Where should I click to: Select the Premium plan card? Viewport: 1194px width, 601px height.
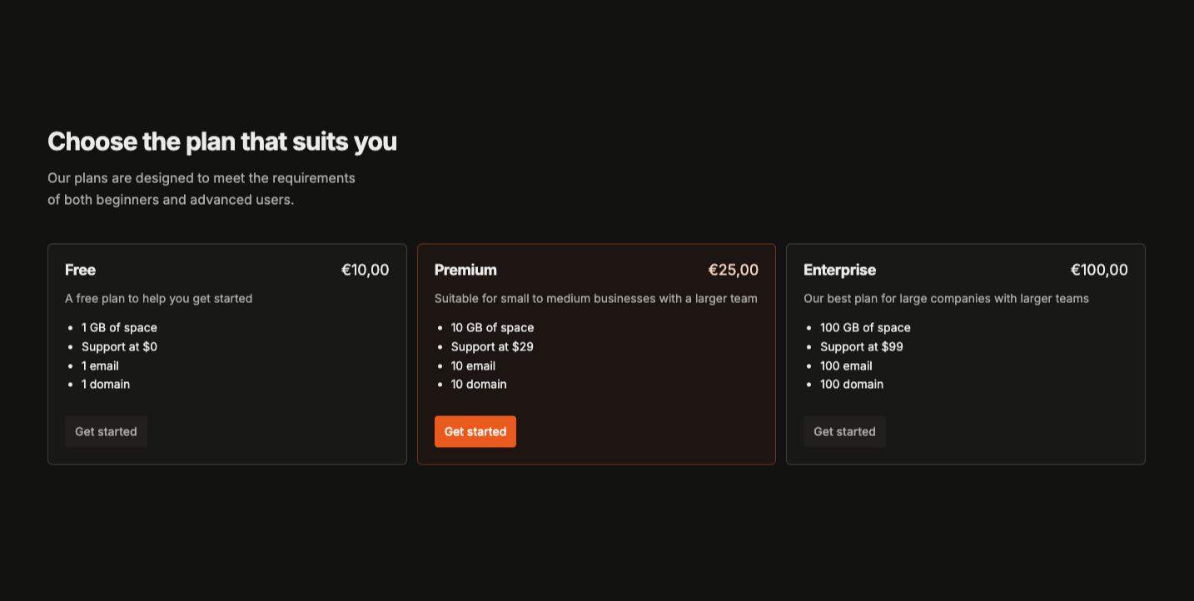tap(596, 353)
